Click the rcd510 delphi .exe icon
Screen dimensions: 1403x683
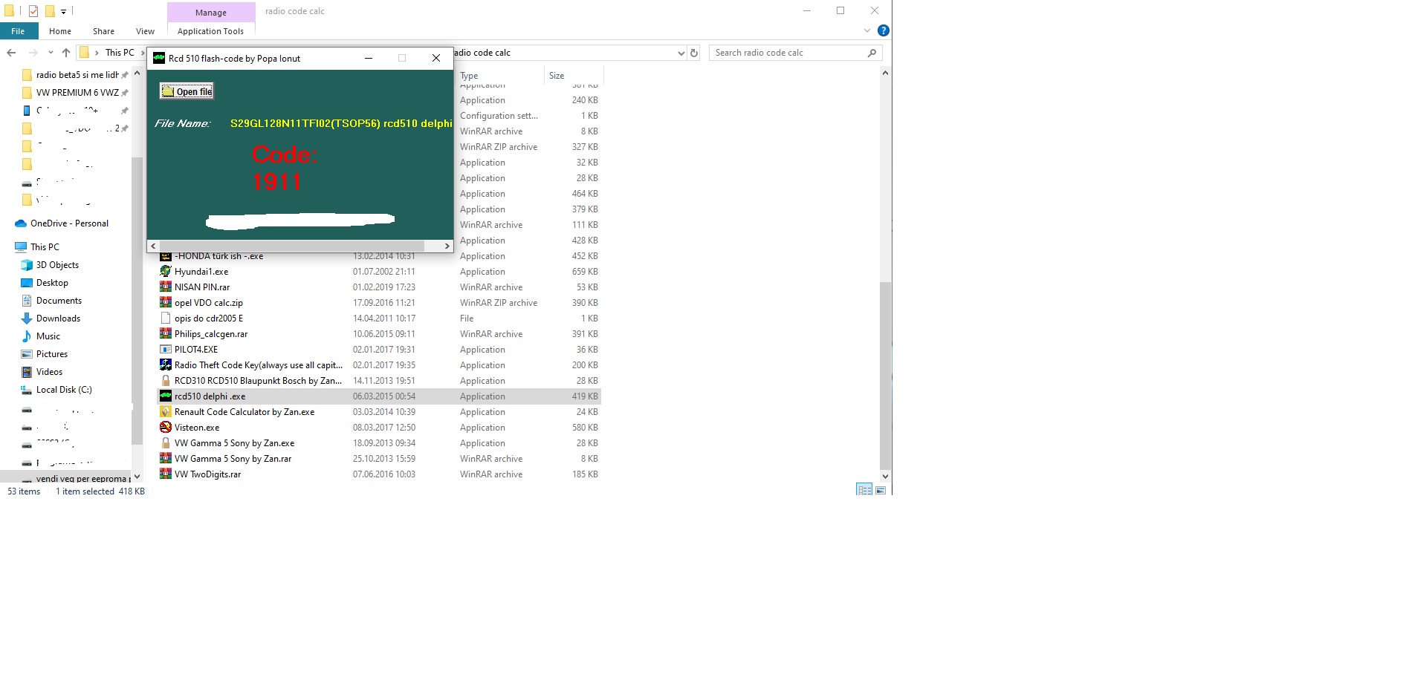click(x=166, y=396)
